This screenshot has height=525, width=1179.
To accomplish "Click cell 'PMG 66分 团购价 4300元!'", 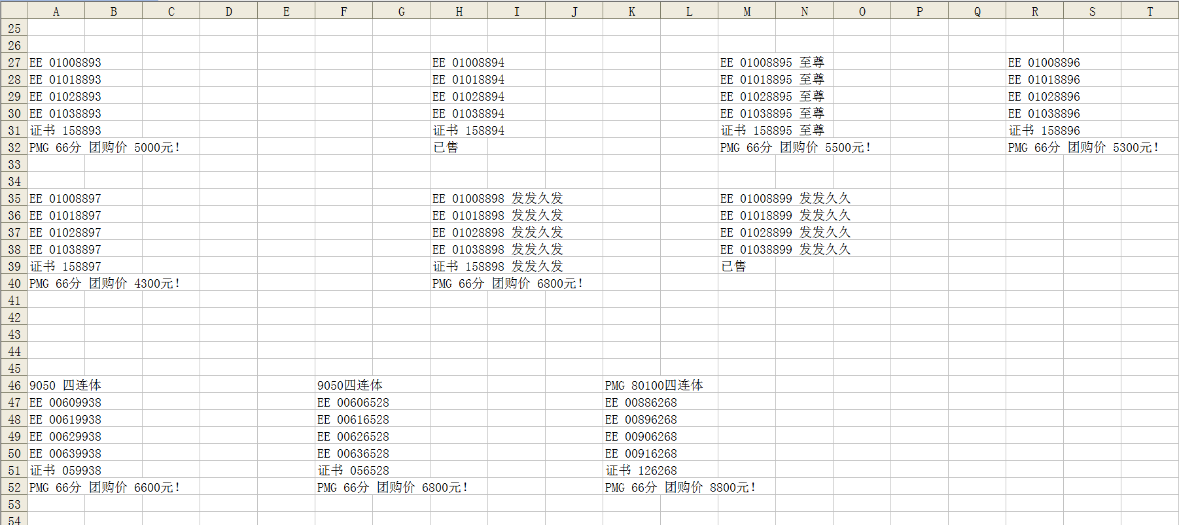I will tap(105, 283).
